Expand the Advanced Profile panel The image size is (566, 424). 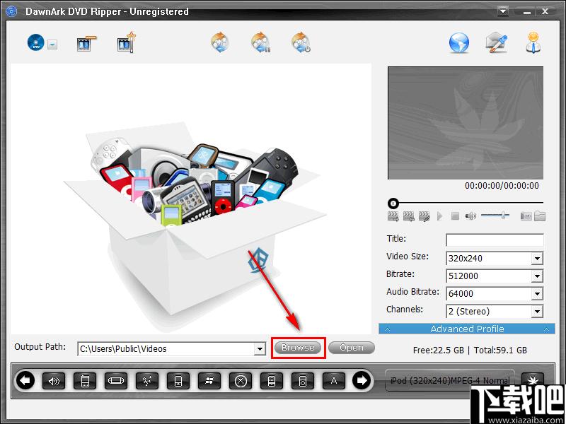click(467, 329)
